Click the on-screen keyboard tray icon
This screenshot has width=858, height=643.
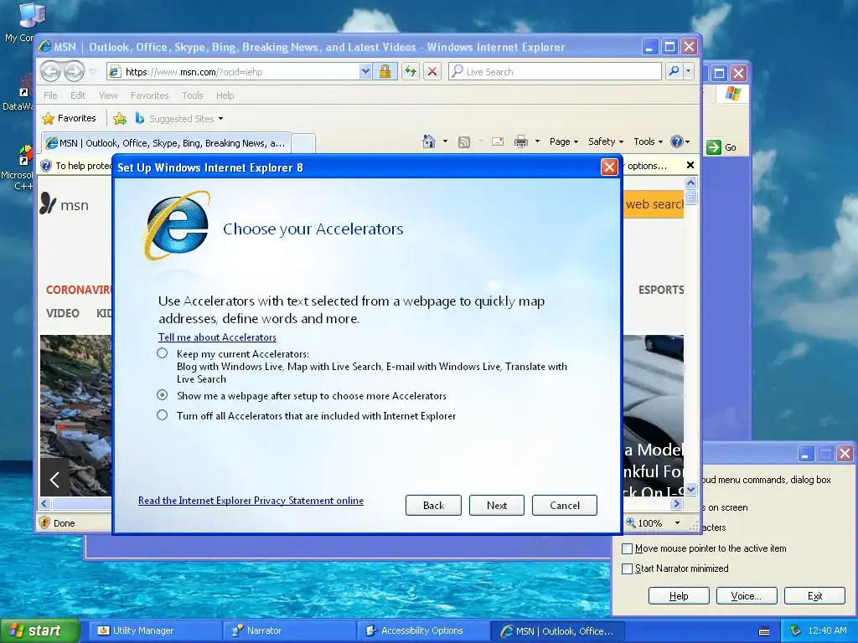click(764, 631)
